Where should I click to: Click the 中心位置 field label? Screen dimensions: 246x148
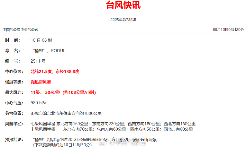pos(14,72)
